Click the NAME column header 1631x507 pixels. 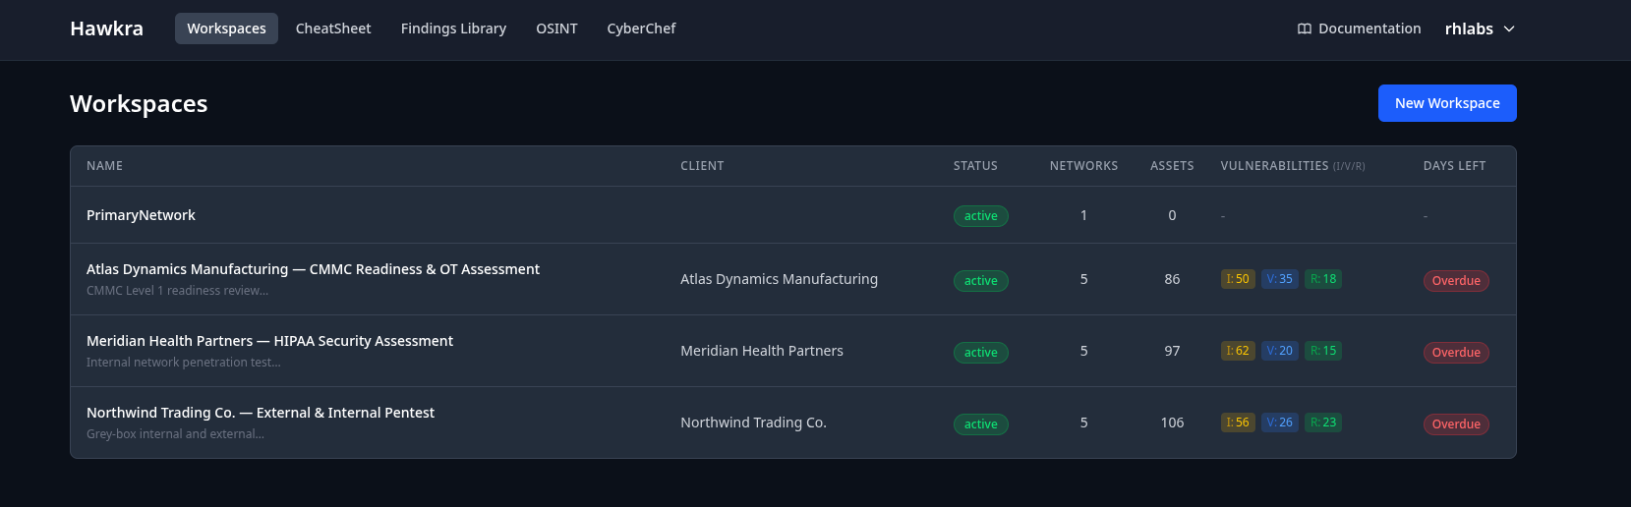(104, 166)
